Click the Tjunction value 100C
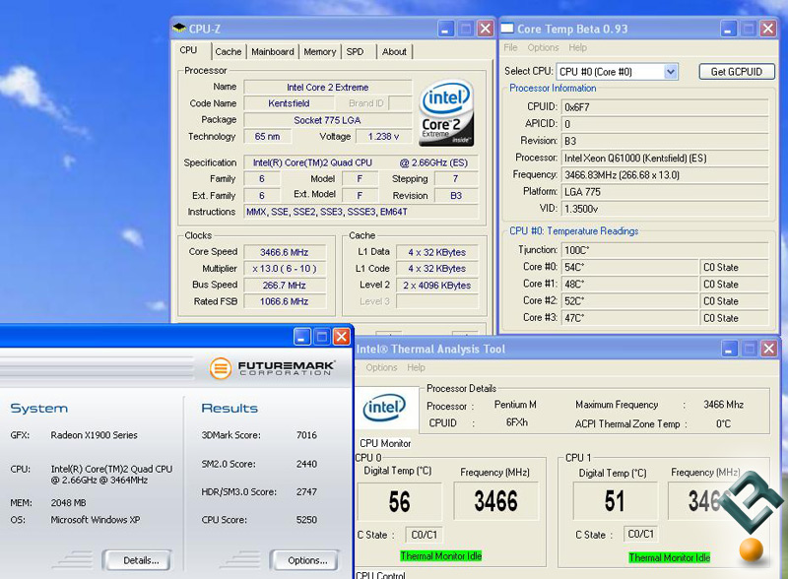Screen dimensions: 788x579 tap(665, 250)
